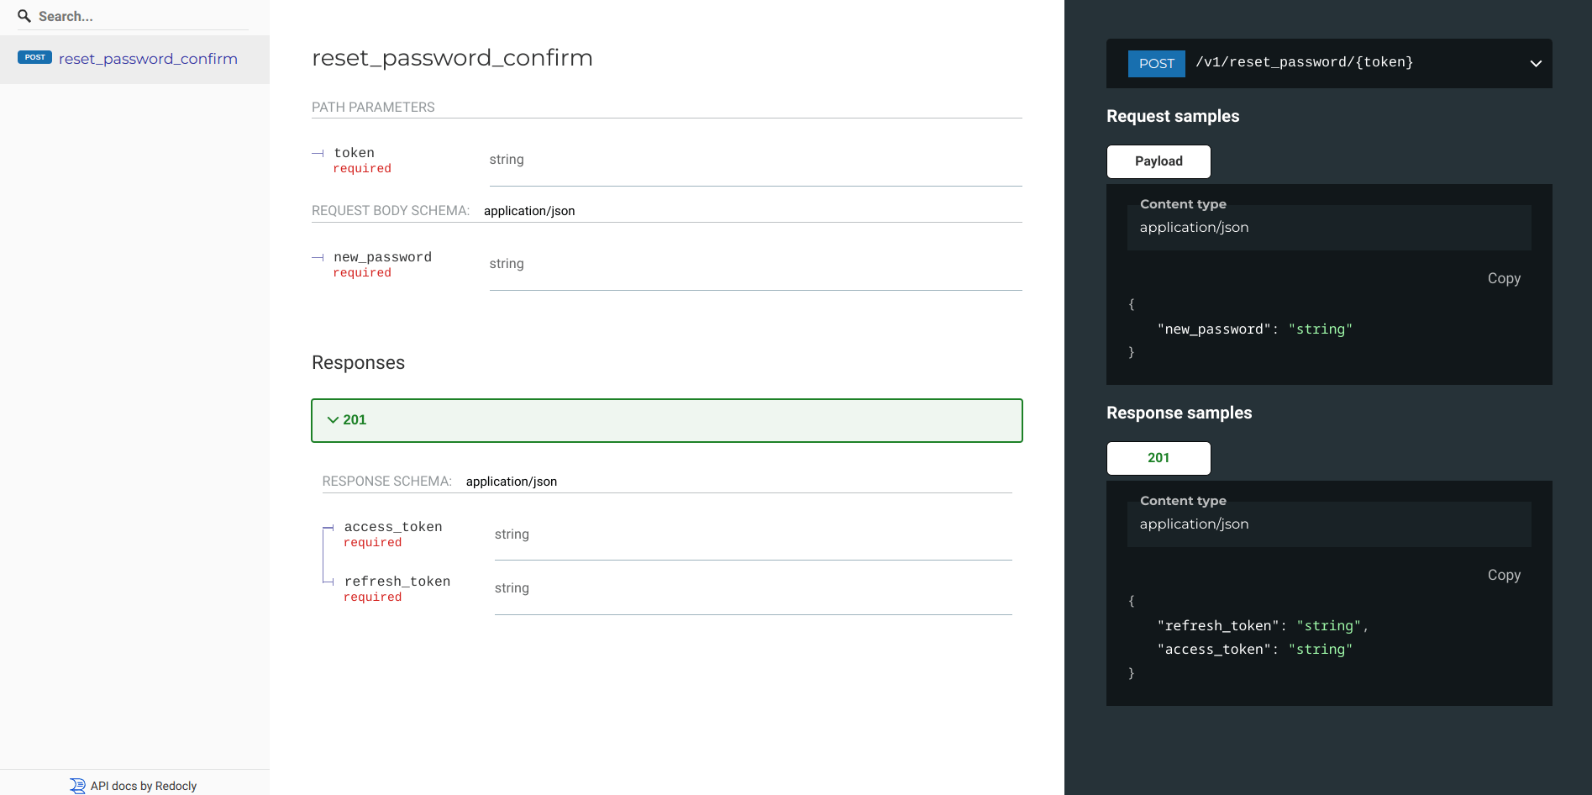Screen dimensions: 1592x795
Task: Copy the 201 response sample
Action: (1503, 575)
